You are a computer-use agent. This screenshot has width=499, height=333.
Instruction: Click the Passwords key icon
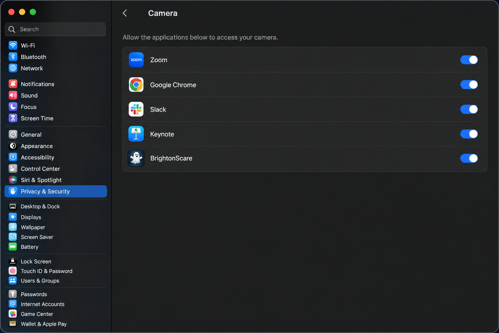(13, 294)
